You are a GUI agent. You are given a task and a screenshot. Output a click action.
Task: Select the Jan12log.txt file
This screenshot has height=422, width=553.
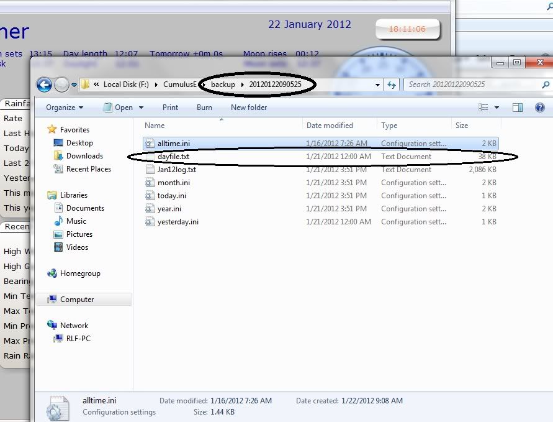[176, 170]
